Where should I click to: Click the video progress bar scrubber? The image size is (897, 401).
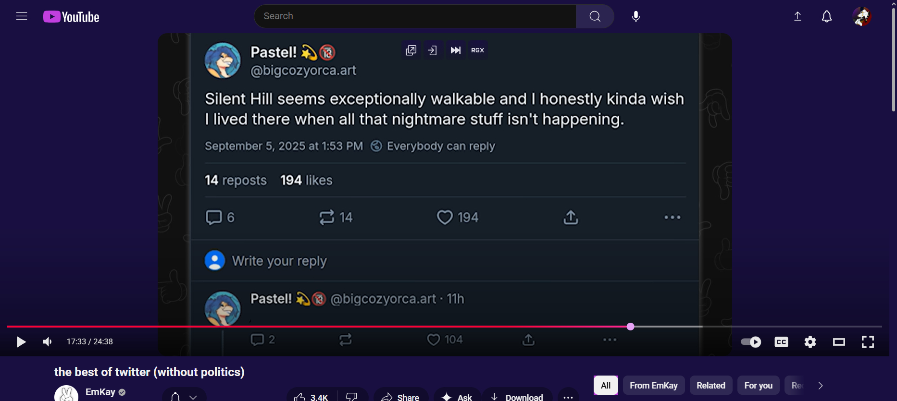coord(631,327)
